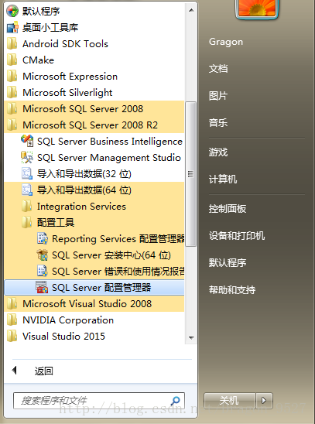This screenshot has width=315, height=424.
Task: Click the 配置工具 folder icon
Action: click(x=26, y=222)
